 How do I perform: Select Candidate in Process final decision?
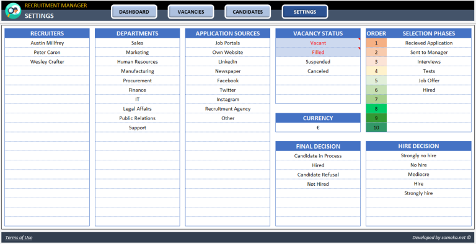[x=318, y=155]
